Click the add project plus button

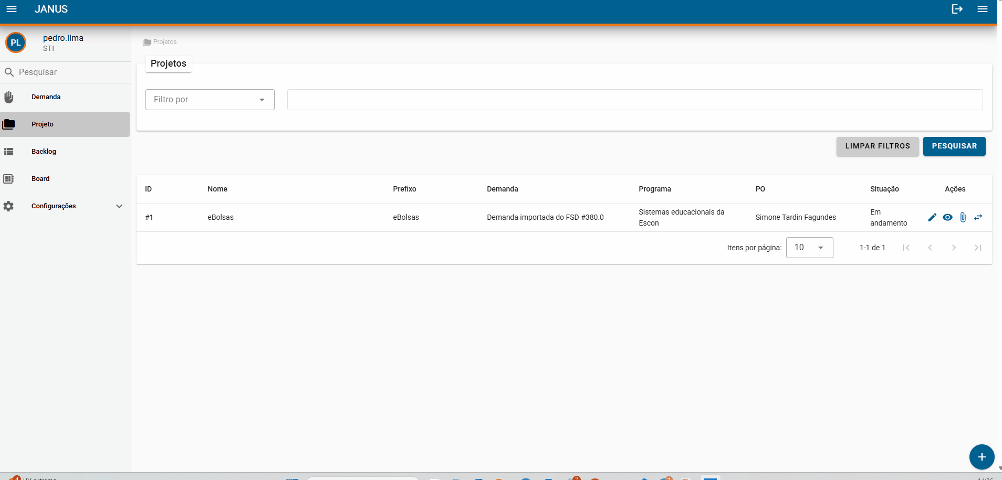point(982,457)
